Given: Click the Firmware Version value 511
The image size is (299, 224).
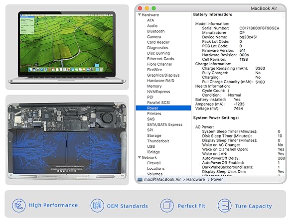Looking at the screenshot, I should coord(242,50).
